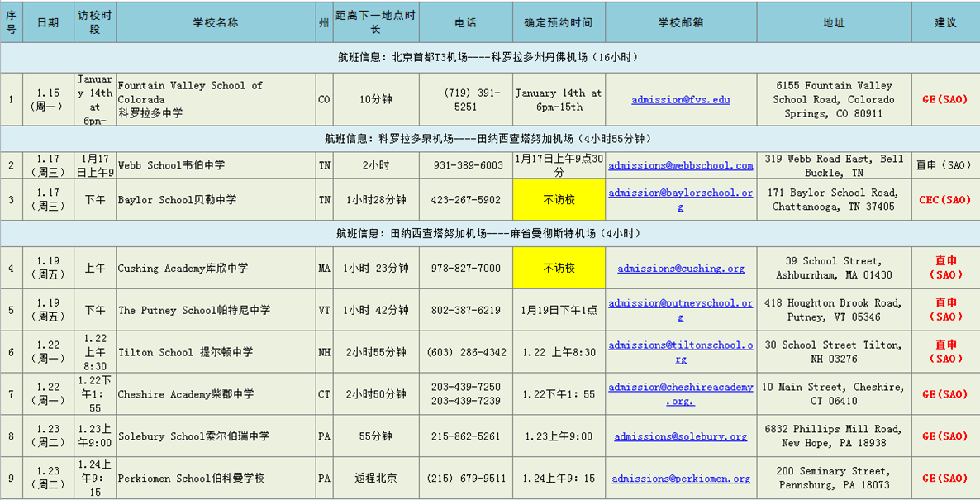Select the 序号 column header
The image size is (980, 500).
12,22
